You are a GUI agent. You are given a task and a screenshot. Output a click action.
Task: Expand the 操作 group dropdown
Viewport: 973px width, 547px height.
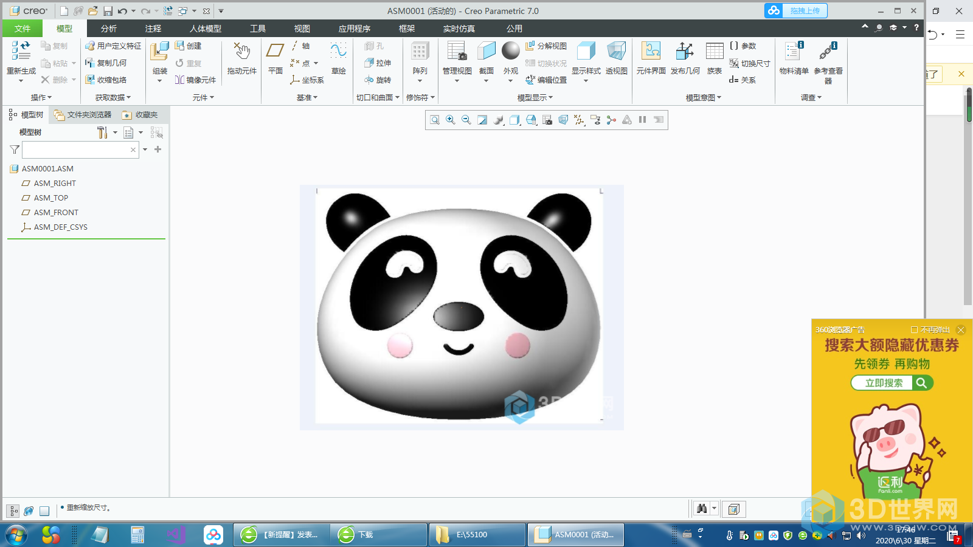pos(41,97)
